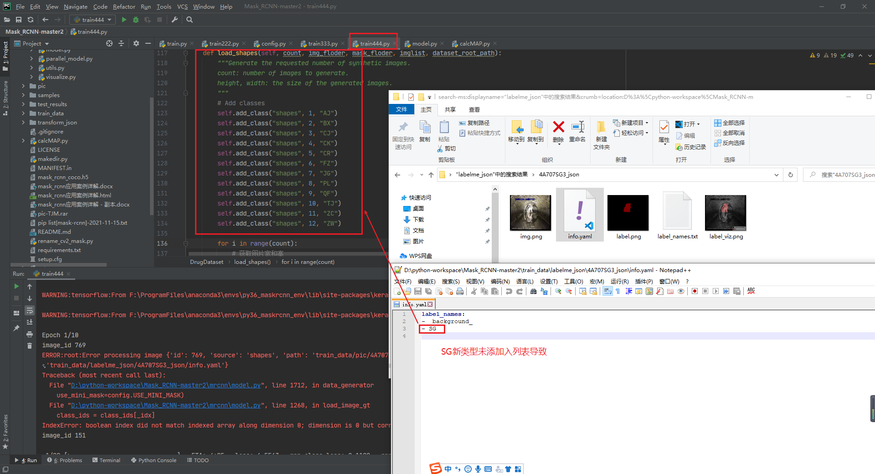875x474 pixels.
Task: Switch to the config.py editor tab
Action: [273, 43]
